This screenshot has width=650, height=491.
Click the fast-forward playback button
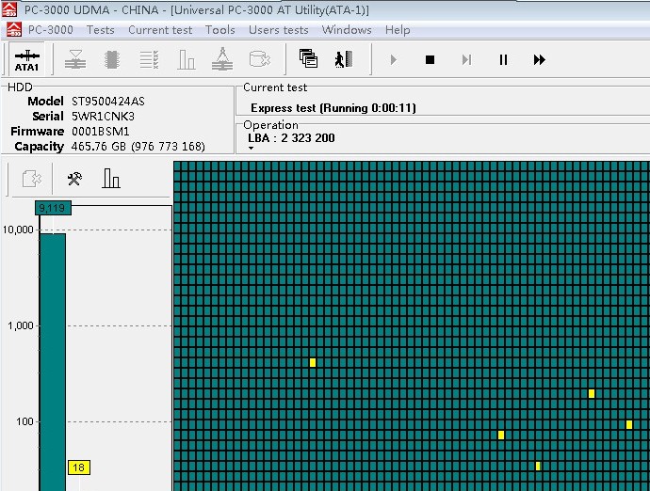539,60
